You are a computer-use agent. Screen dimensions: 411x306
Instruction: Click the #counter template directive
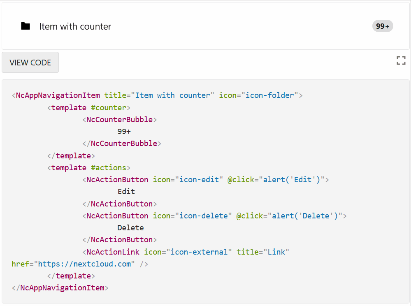pos(109,107)
